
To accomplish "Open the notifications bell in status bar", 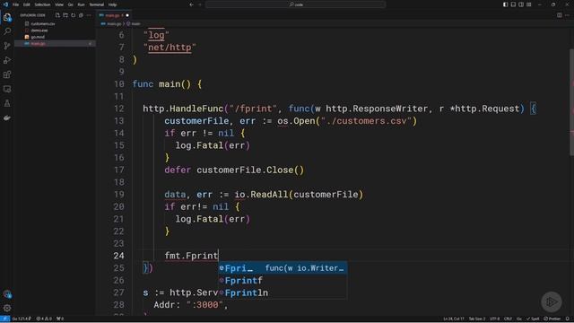I will click(x=568, y=319).
